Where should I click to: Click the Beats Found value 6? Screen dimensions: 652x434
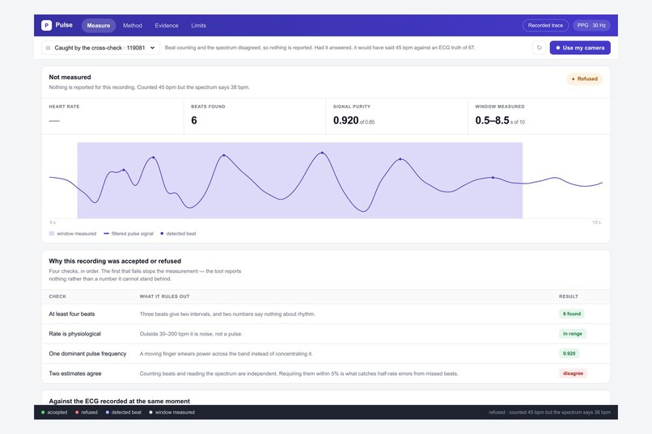click(194, 120)
